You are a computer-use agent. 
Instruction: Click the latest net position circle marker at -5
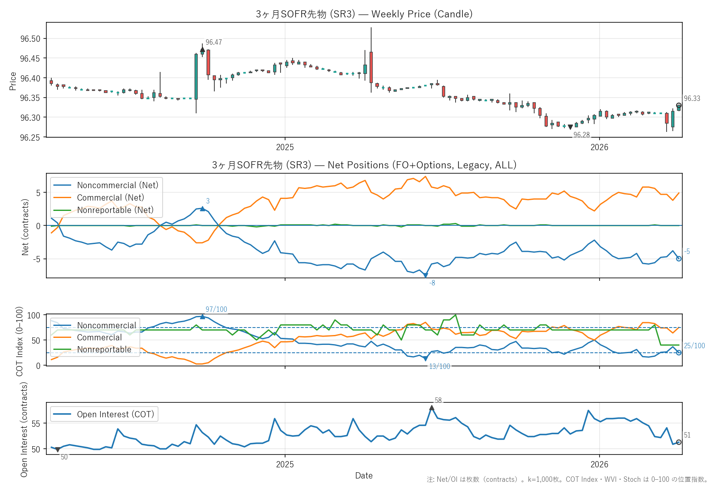(679, 258)
